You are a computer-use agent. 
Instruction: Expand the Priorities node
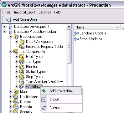16,67
